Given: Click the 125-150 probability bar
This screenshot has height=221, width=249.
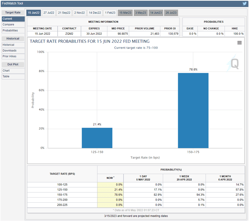Looking at the screenshot, I should (x=97, y=138).
